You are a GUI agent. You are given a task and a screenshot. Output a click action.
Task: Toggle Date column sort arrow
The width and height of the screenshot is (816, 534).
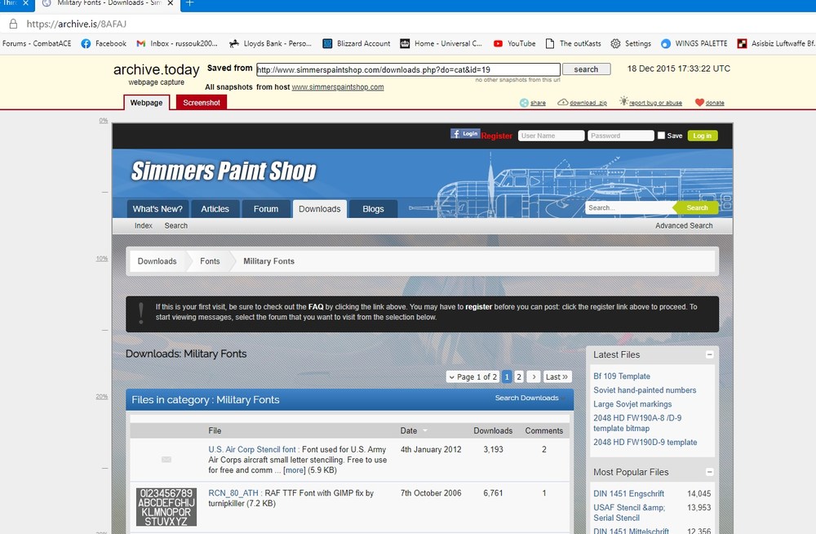click(x=425, y=431)
